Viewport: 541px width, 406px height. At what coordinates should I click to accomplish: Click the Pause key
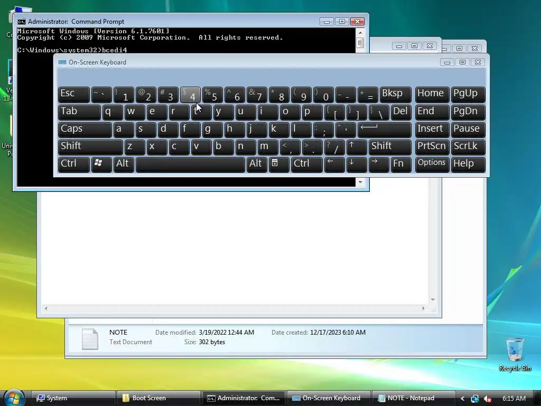(468, 130)
